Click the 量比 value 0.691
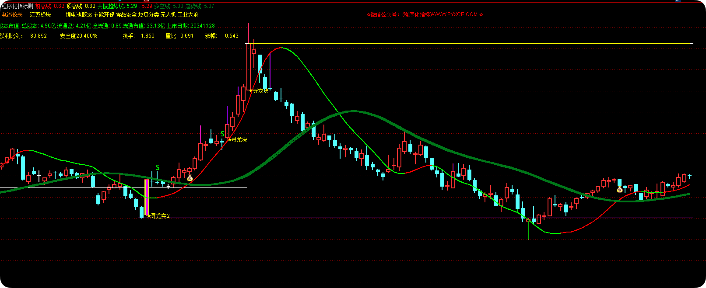The image size is (706, 288). click(x=187, y=36)
